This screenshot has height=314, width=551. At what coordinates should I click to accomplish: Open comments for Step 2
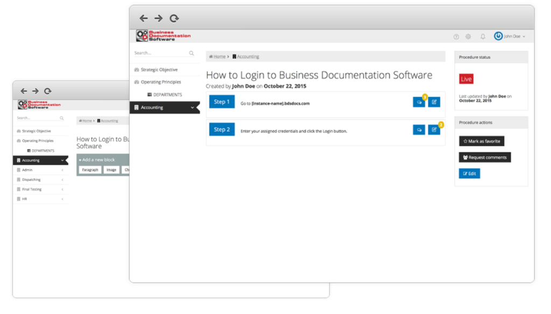(x=419, y=129)
